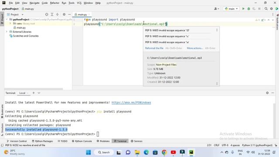Click the Project panel horizontal scrollbar
Image resolution: width=279 pixels, height=157 pixels.
point(34,89)
